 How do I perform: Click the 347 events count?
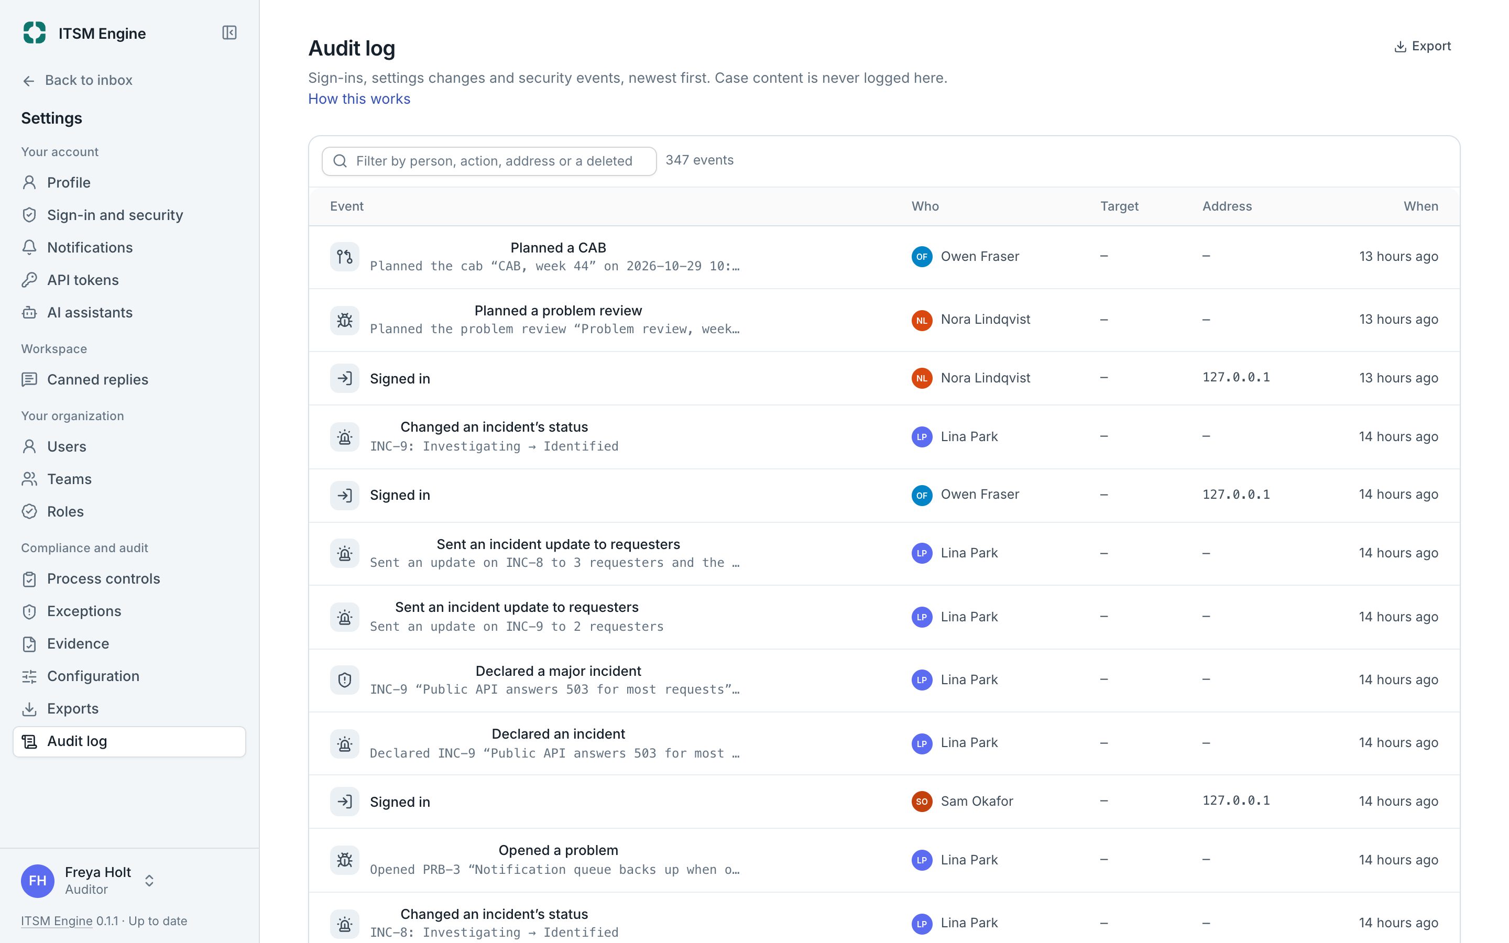699,160
